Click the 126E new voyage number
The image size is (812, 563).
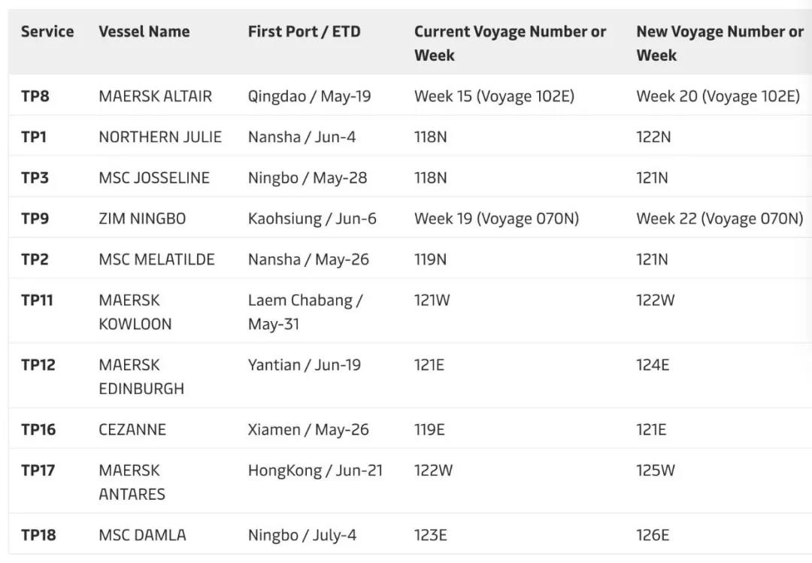click(653, 535)
